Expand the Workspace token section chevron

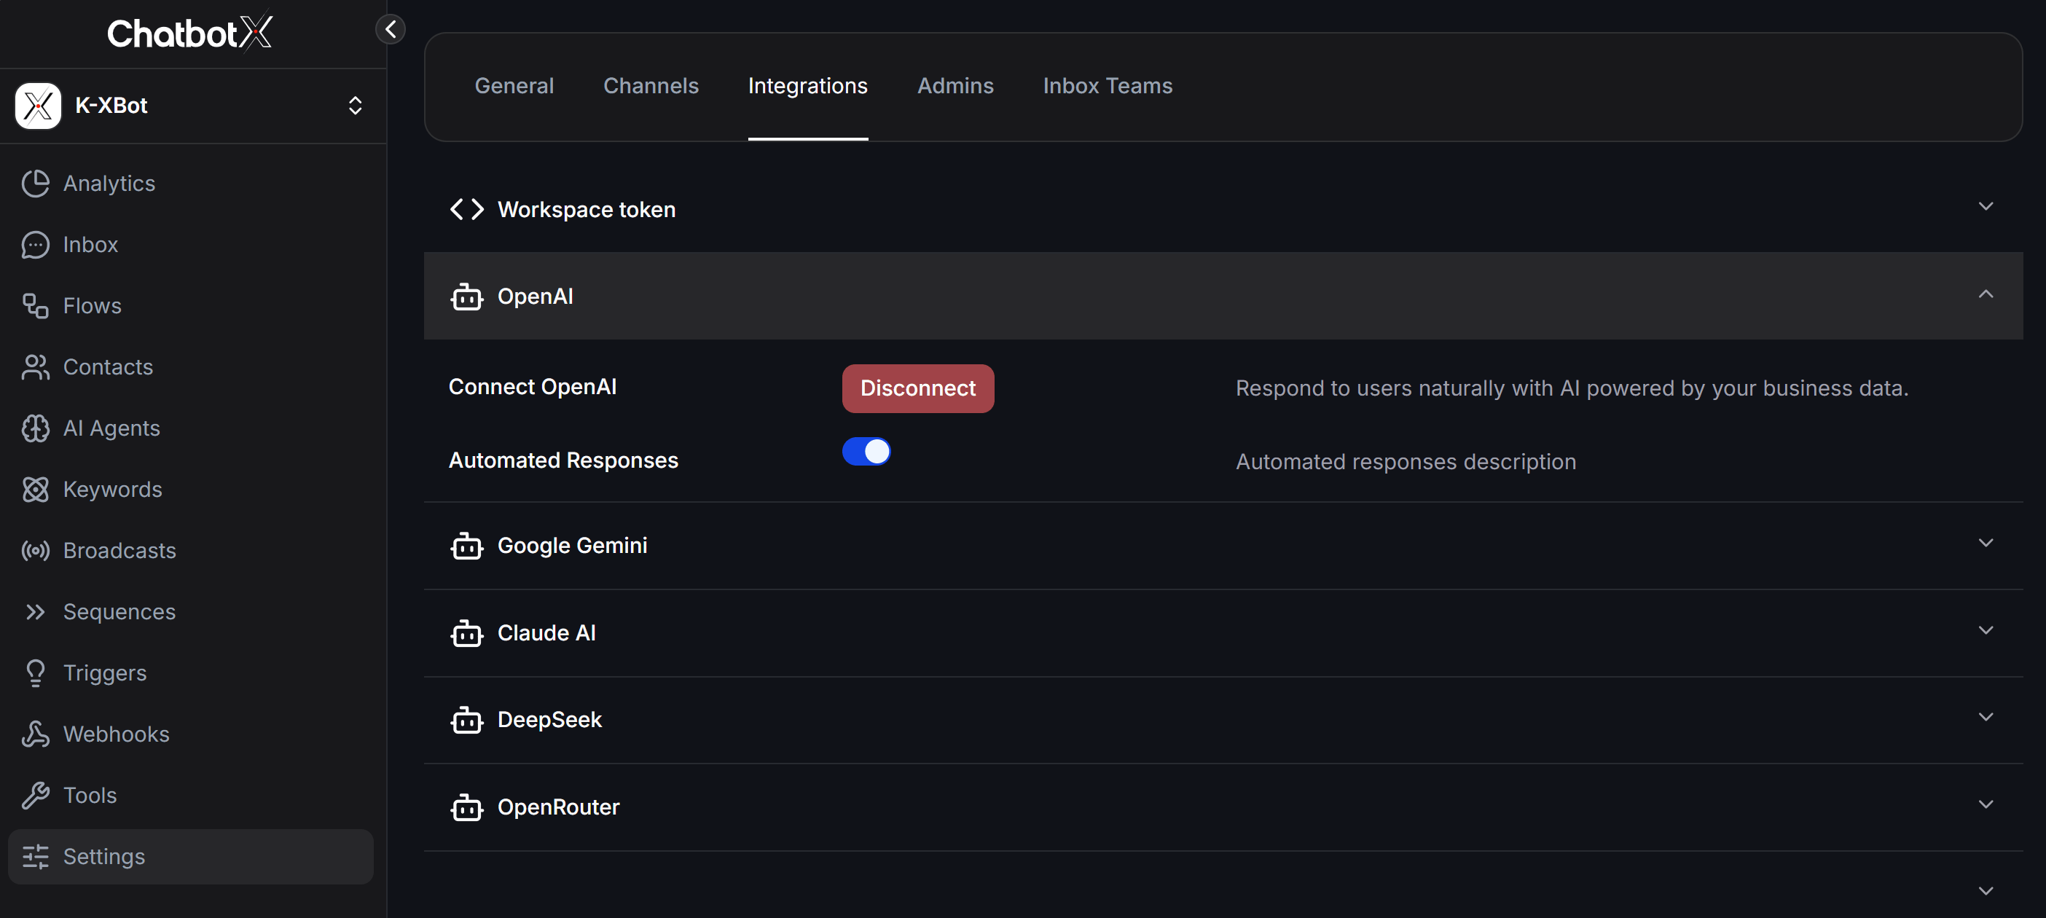click(x=1985, y=206)
